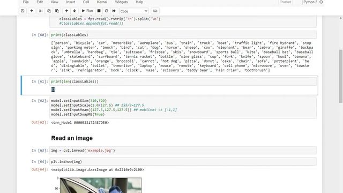The height and width of the screenshot is (193, 343).
Task: Restart kernel and run all with the fast-forward icon
Action: pos(114,11)
